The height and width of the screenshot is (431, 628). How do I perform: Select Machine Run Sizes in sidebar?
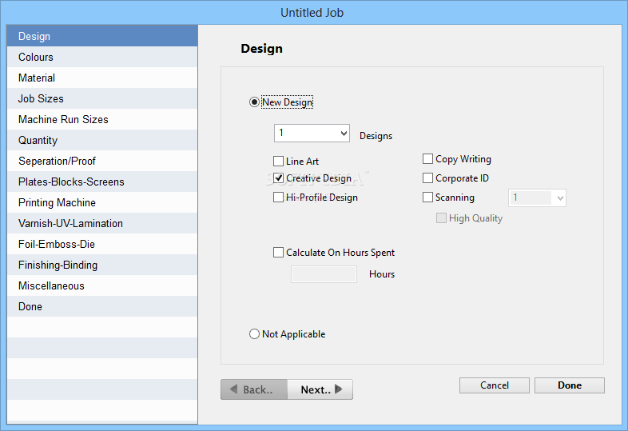[x=102, y=119]
